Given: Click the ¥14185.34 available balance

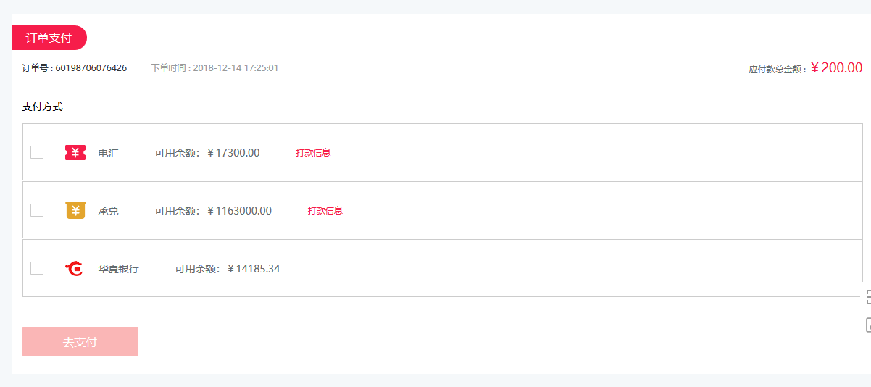Looking at the screenshot, I should coord(254,269).
